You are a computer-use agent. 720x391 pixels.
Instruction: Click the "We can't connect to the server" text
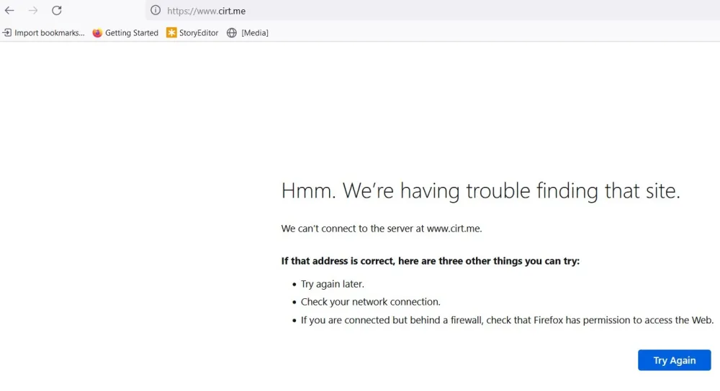[x=381, y=229]
